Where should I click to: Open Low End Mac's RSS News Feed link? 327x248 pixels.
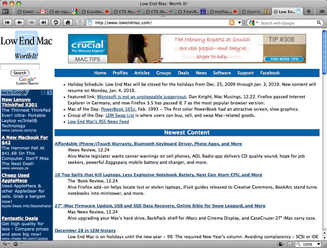[x=98, y=122]
